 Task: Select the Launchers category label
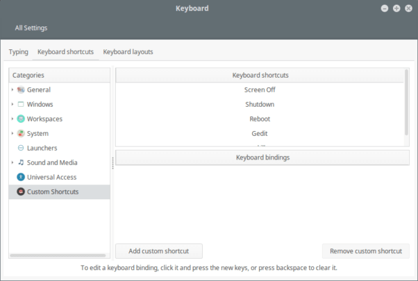click(42, 148)
